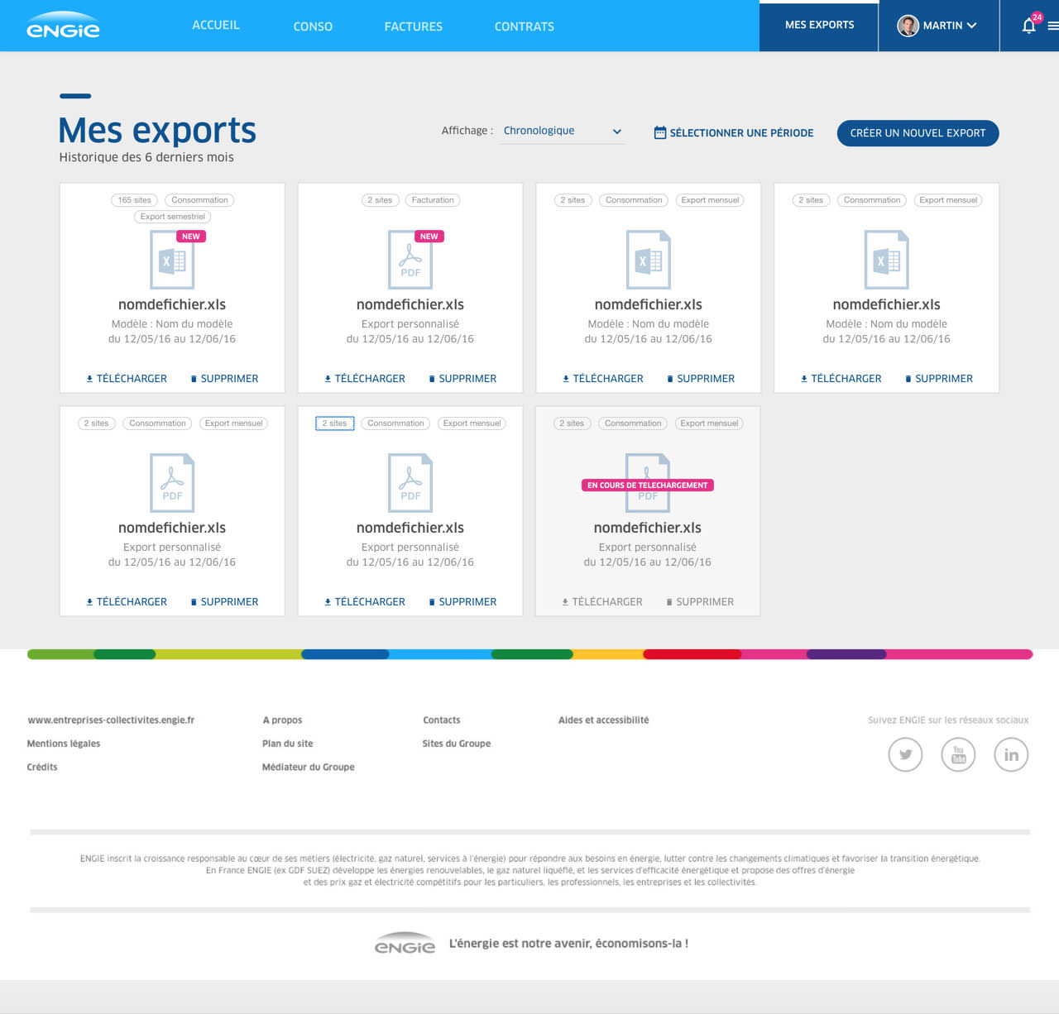1059x1014 pixels.
Task: Download the 165 sites export file
Action: point(127,379)
